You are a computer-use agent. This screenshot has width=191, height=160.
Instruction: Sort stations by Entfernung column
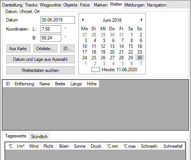(24, 84)
